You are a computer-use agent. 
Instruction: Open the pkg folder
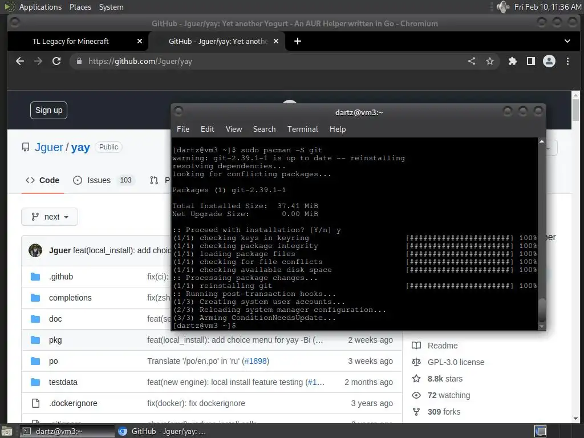pos(55,340)
